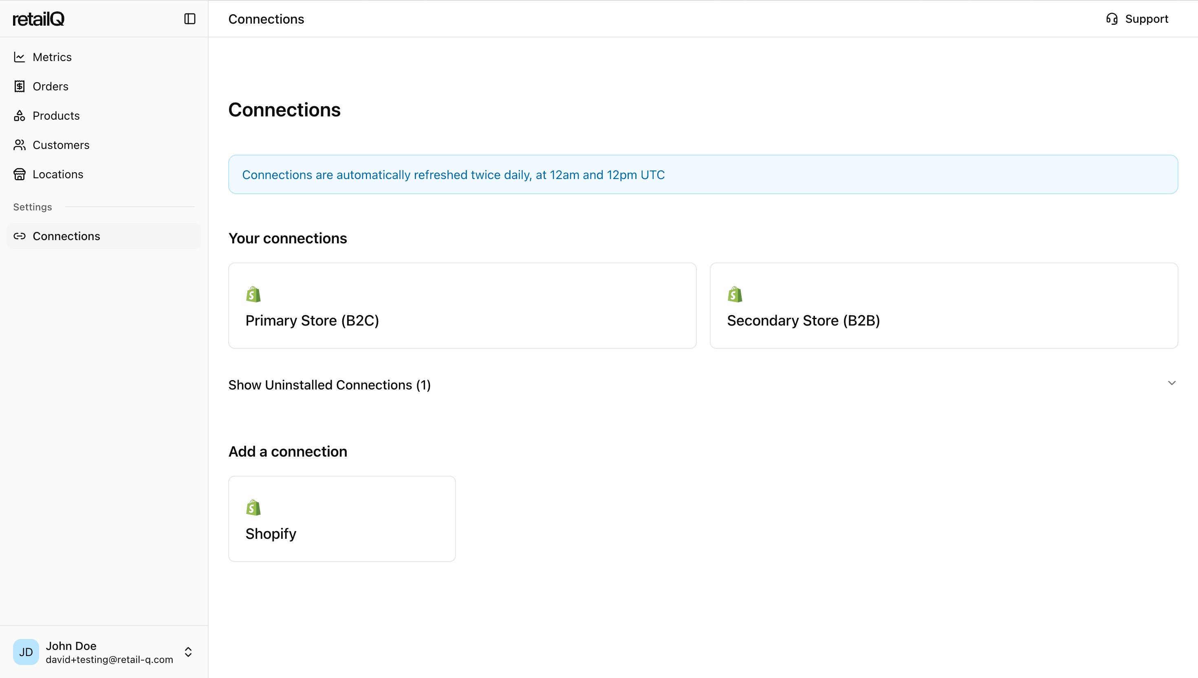Click the Support headset icon
Image resolution: width=1198 pixels, height=678 pixels.
(1111, 19)
